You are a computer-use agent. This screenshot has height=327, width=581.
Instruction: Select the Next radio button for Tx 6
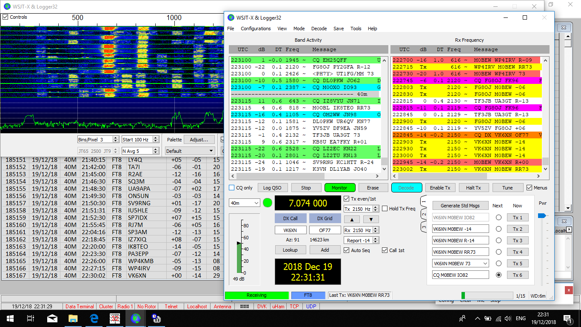[x=498, y=275]
